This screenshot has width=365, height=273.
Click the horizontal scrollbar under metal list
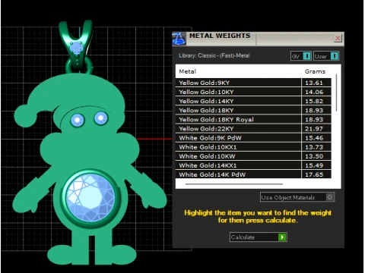coord(234,184)
